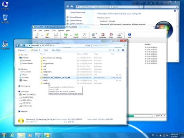The width and height of the screenshot is (184, 138).
Task: Open the Recycle Bin desktop icon
Action: point(5,18)
